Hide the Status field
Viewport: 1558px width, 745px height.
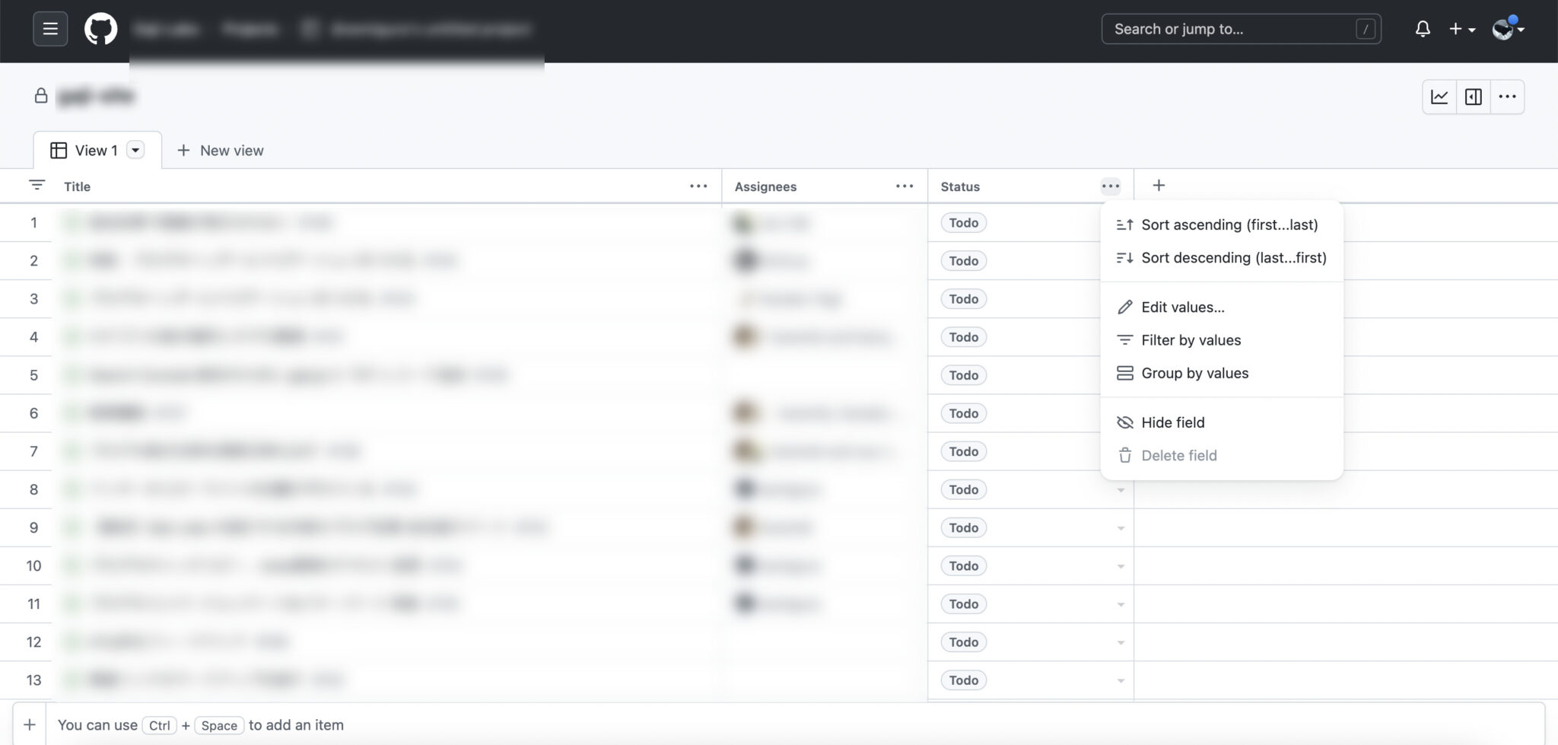pos(1172,422)
